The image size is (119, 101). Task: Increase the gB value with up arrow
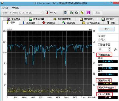[x=110, y=48]
